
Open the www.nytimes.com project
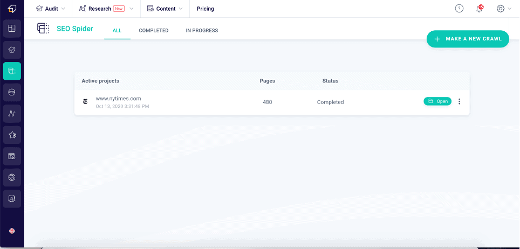point(437,101)
